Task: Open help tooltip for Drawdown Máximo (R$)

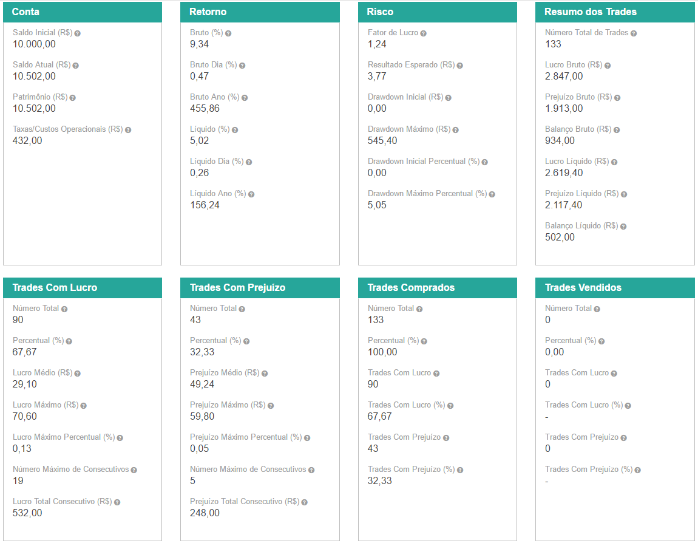Action: click(455, 130)
